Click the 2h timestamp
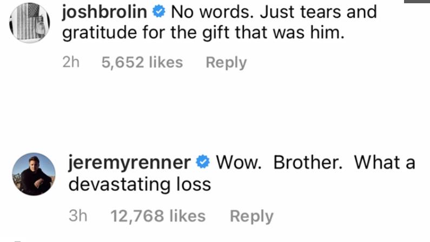430x242 pixels. click(71, 63)
